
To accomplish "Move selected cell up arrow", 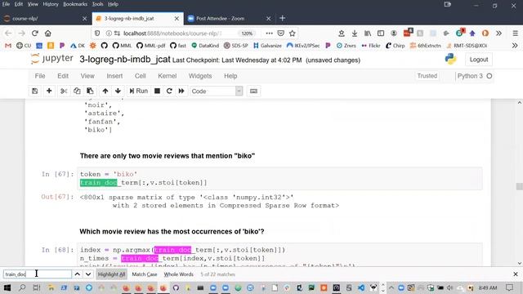I will click(x=105, y=91).
